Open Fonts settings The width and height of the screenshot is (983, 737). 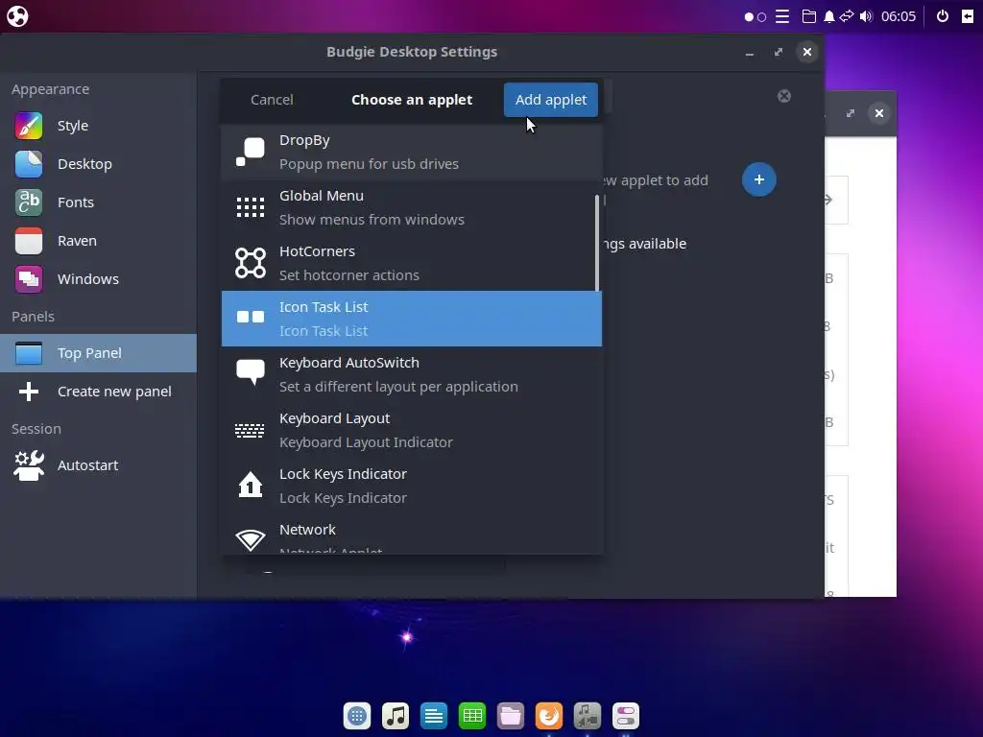click(99, 202)
